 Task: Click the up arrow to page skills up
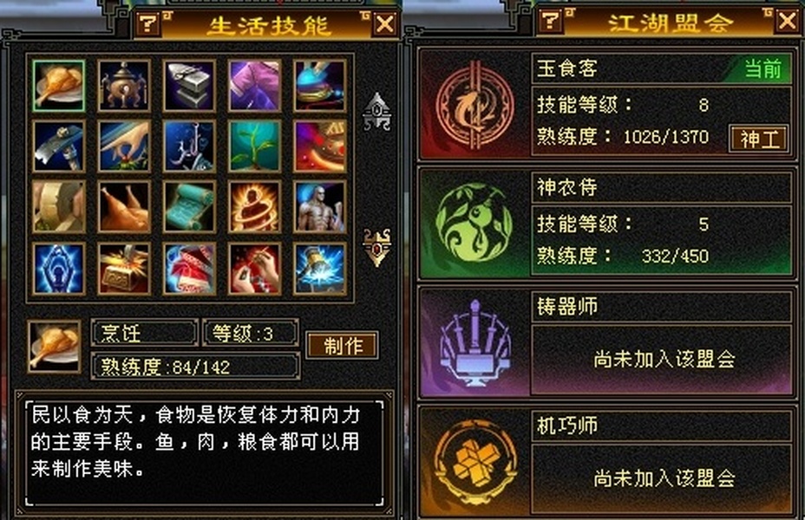click(377, 111)
